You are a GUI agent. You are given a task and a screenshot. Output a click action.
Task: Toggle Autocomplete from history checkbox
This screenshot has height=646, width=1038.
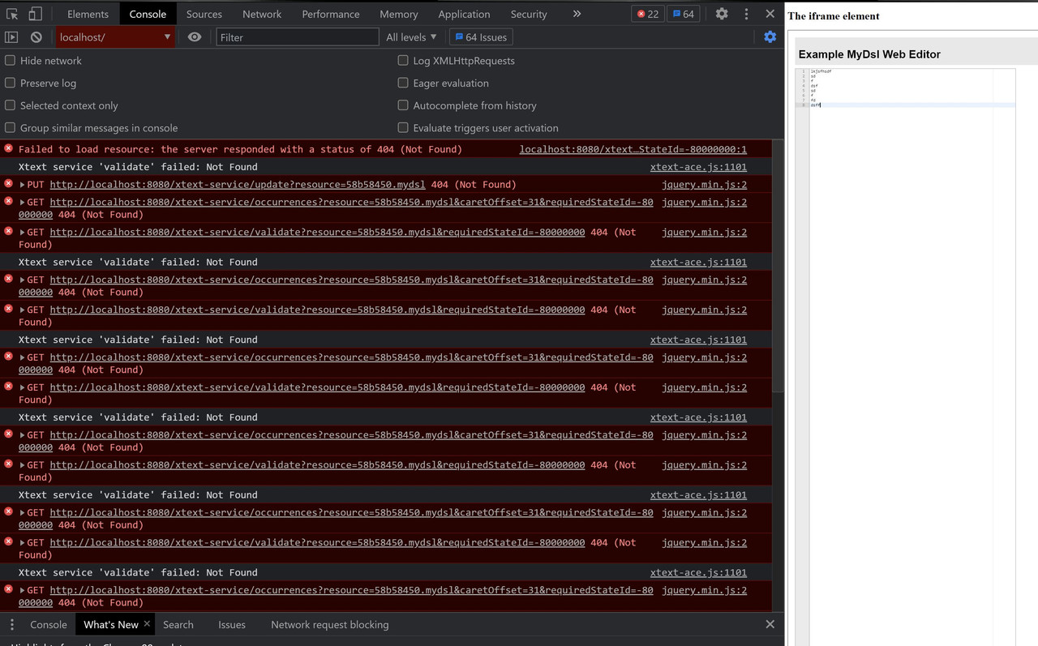click(x=403, y=105)
